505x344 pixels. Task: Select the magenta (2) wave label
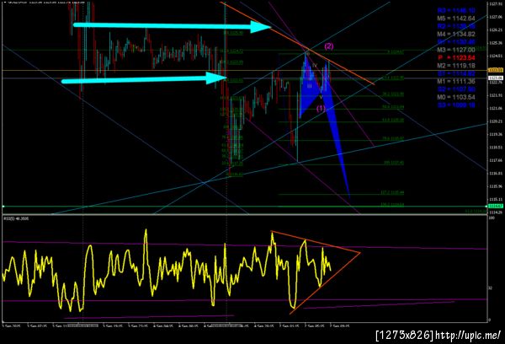pos(328,46)
